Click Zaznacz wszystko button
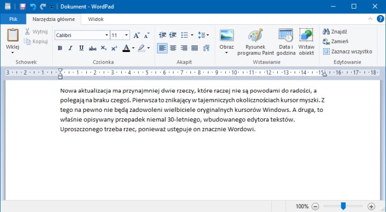The width and height of the screenshot is (386, 212). [x=347, y=51]
